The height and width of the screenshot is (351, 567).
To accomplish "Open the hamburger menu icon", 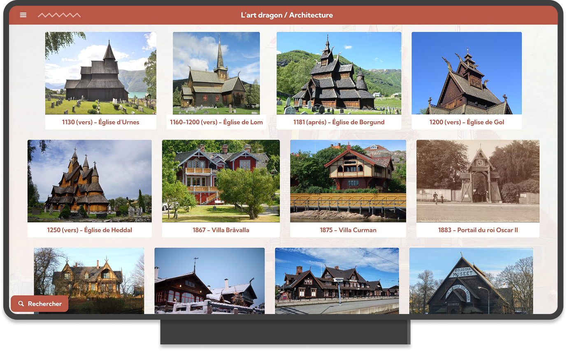I will 23,15.
